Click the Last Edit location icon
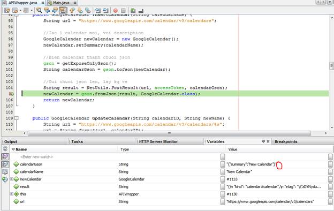Image resolution: width=334 pixels, height=211 pixels. pyautogui.click(x=7, y=10)
